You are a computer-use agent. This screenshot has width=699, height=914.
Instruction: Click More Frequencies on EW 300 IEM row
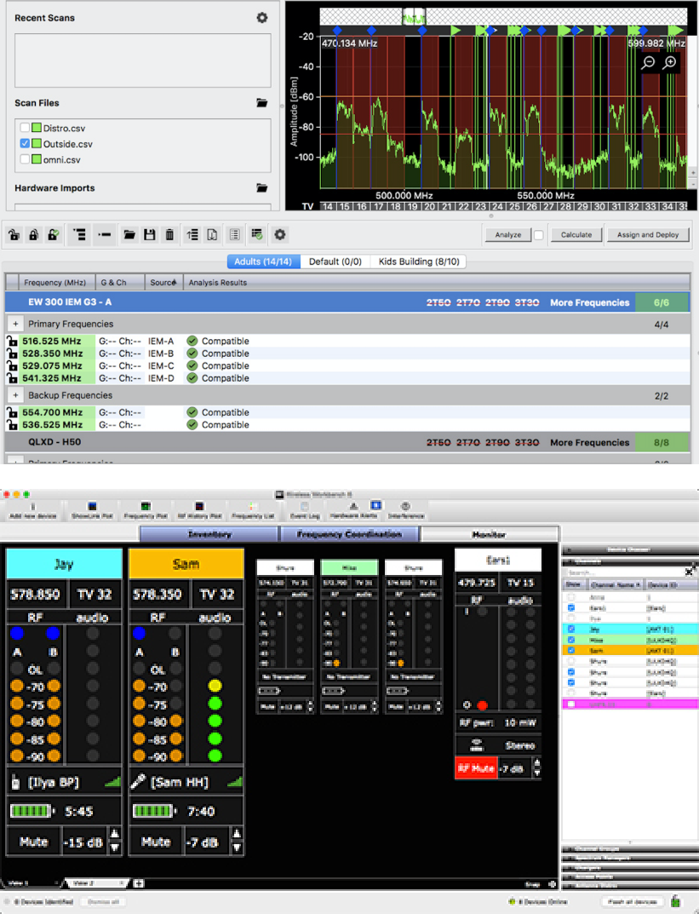tap(589, 302)
